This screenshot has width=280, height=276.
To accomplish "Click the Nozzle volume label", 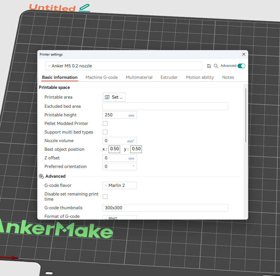I will pos(59,141).
